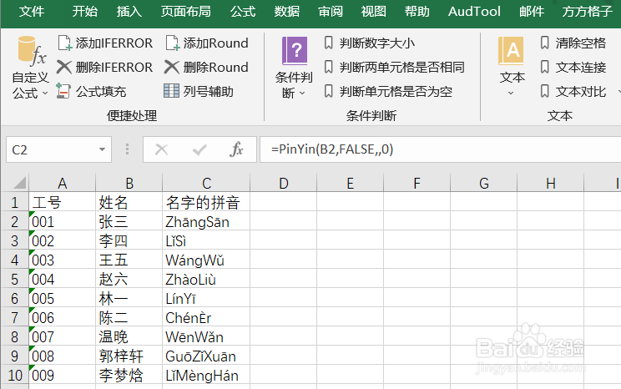The height and width of the screenshot is (389, 621).
Task: Select row 5 header
Action: click(x=15, y=280)
